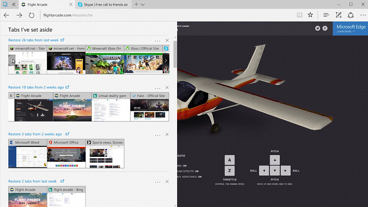
Task: Click the pitch down arrow key
Action: 275,171
